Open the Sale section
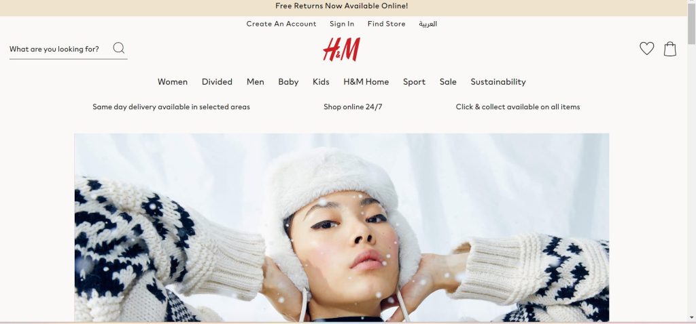This screenshot has width=696, height=324. click(448, 82)
